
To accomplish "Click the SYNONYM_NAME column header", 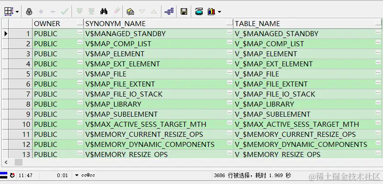I will pyautogui.click(x=158, y=24).
